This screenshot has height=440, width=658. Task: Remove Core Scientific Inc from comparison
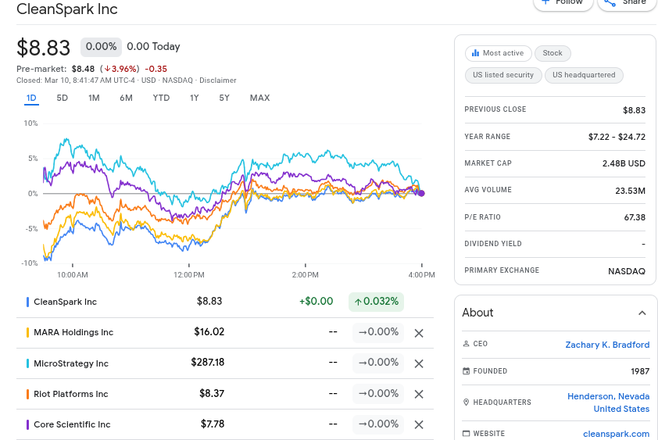click(418, 425)
